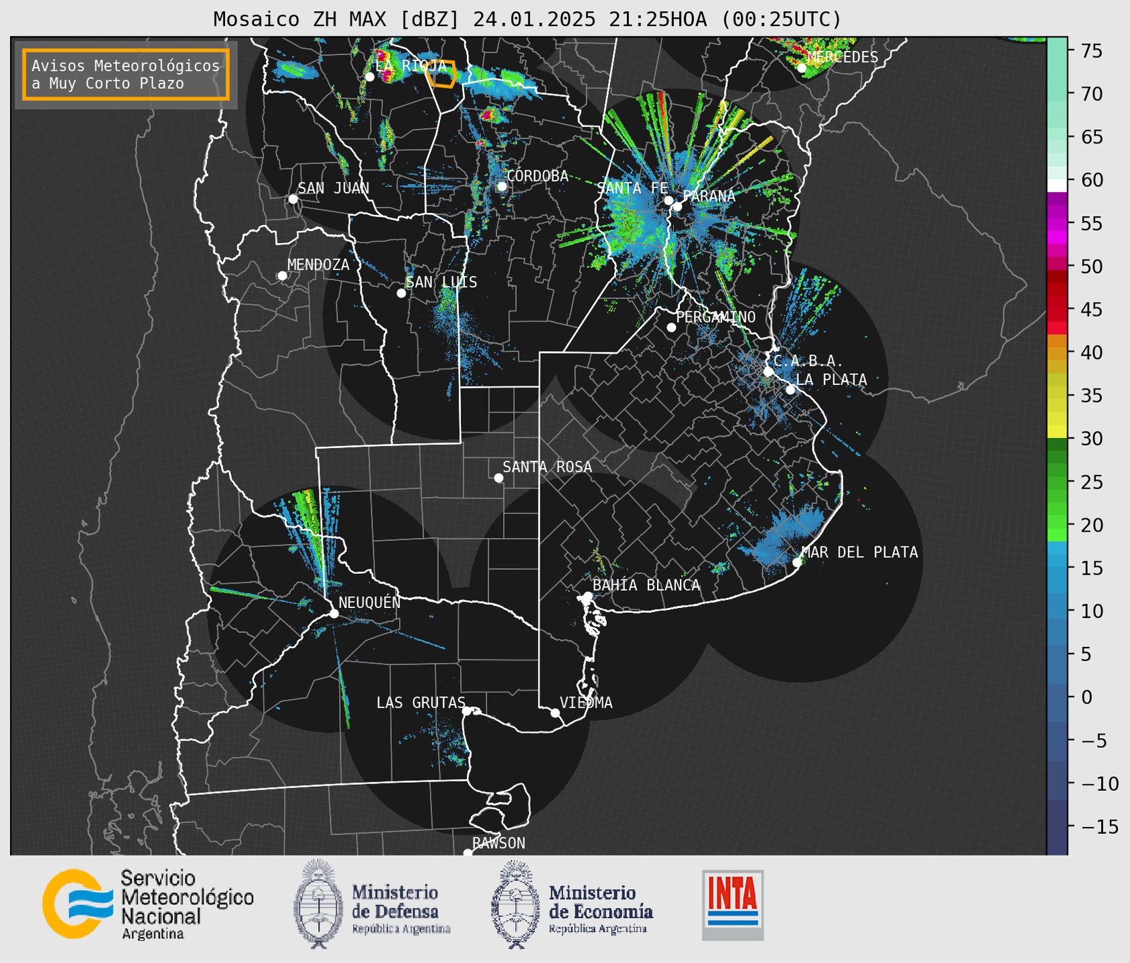
Task: Click the RAWSON city marker dot
Action: point(468,853)
